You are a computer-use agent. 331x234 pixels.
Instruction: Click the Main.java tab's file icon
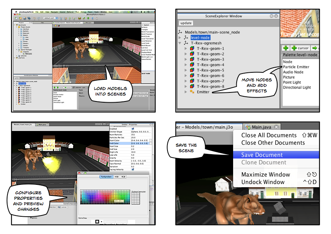tap(247, 127)
